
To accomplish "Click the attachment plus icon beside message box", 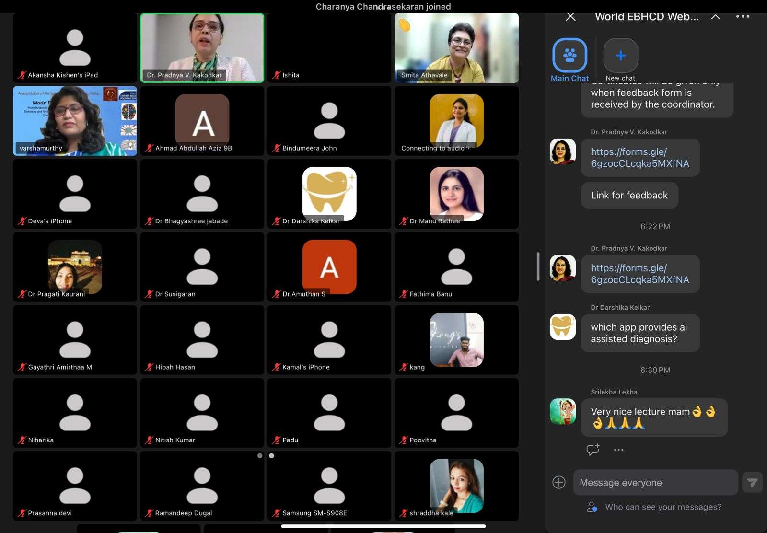I will (x=559, y=482).
